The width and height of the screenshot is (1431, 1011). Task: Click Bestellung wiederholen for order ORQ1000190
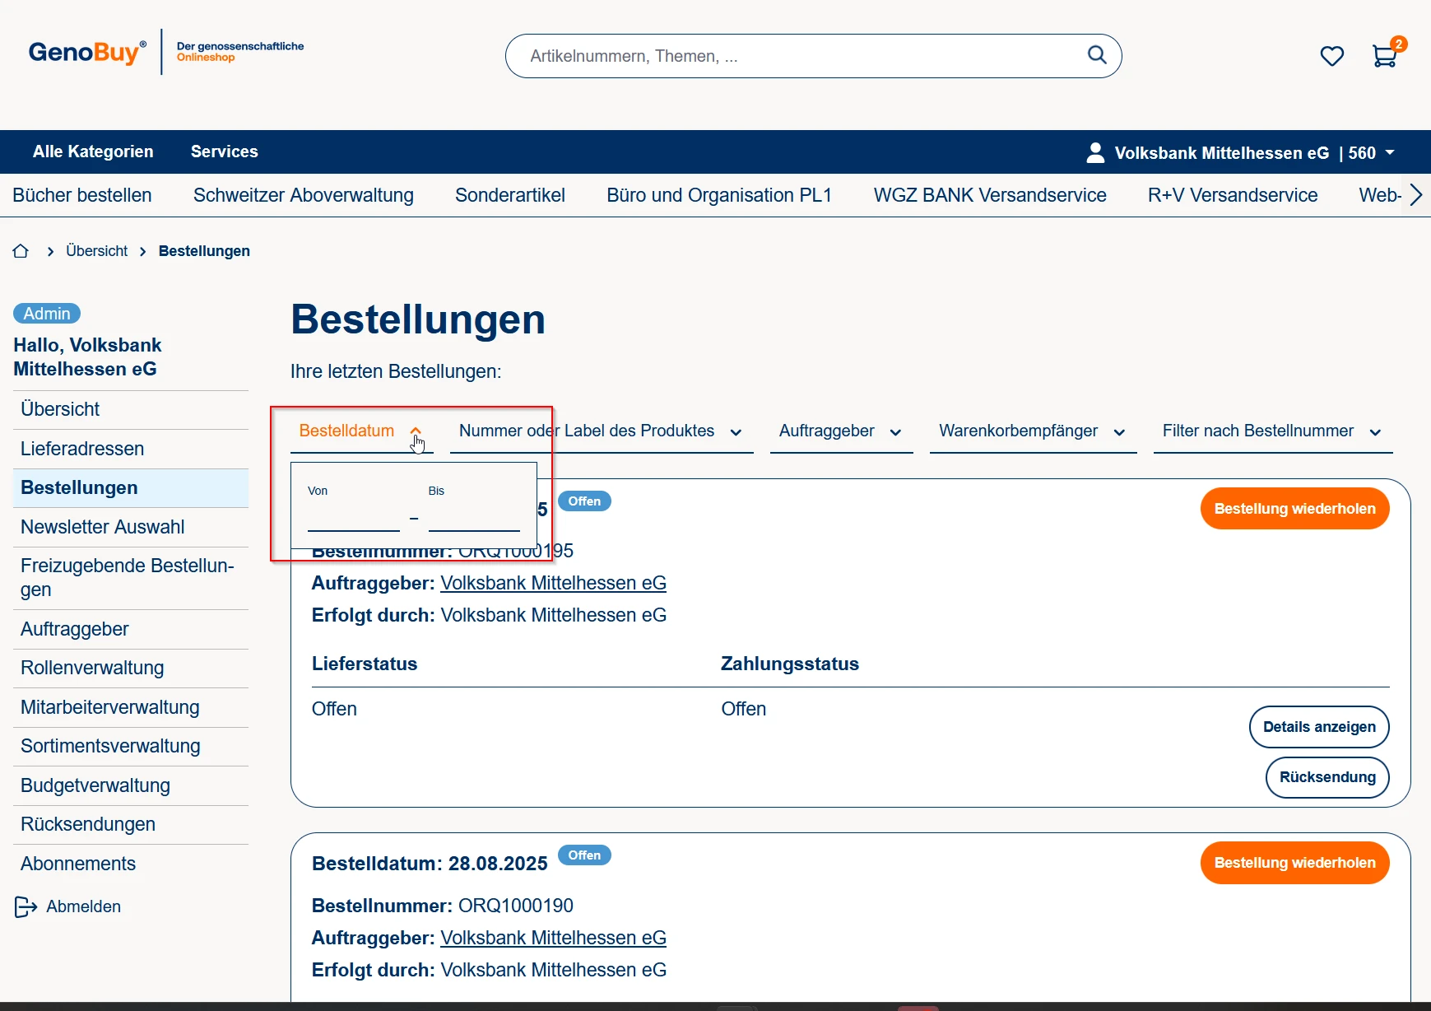(1294, 863)
